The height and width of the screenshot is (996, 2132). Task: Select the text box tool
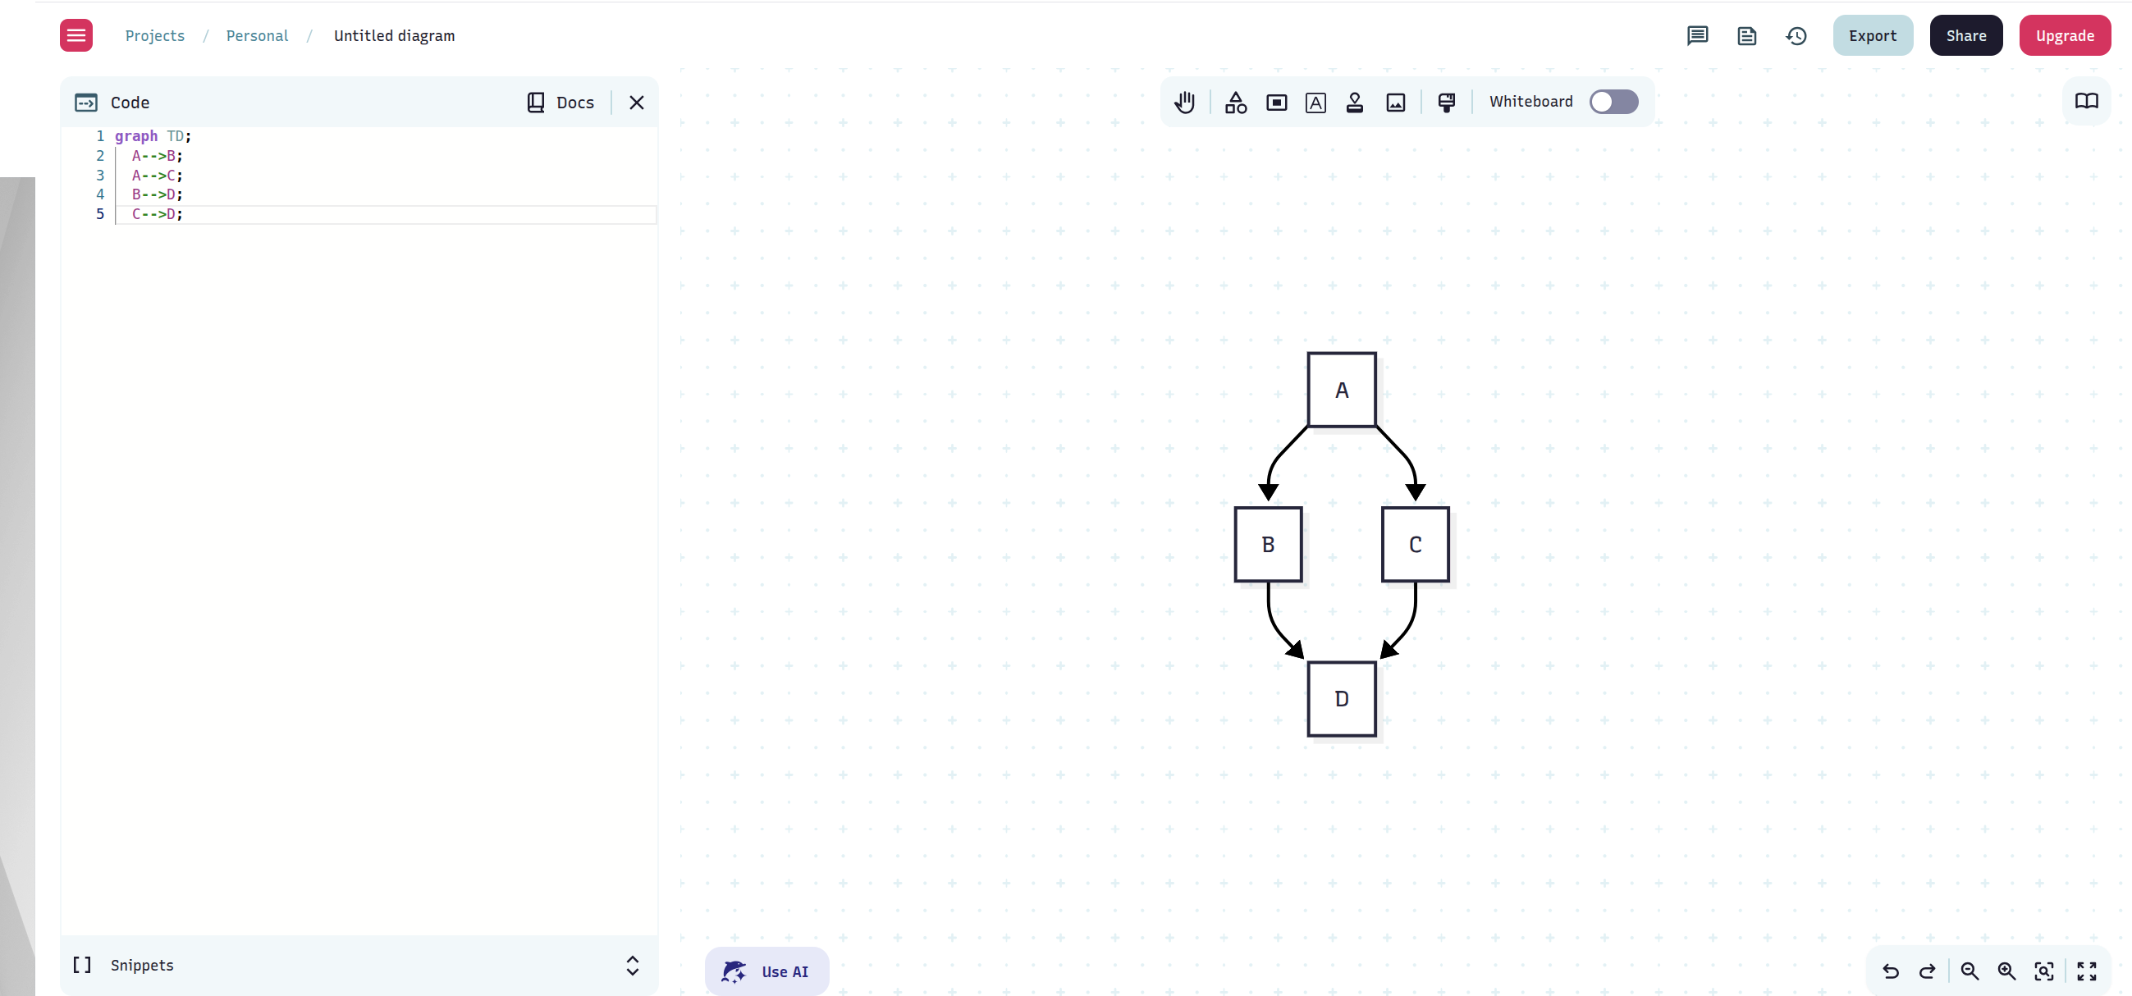tap(1315, 102)
